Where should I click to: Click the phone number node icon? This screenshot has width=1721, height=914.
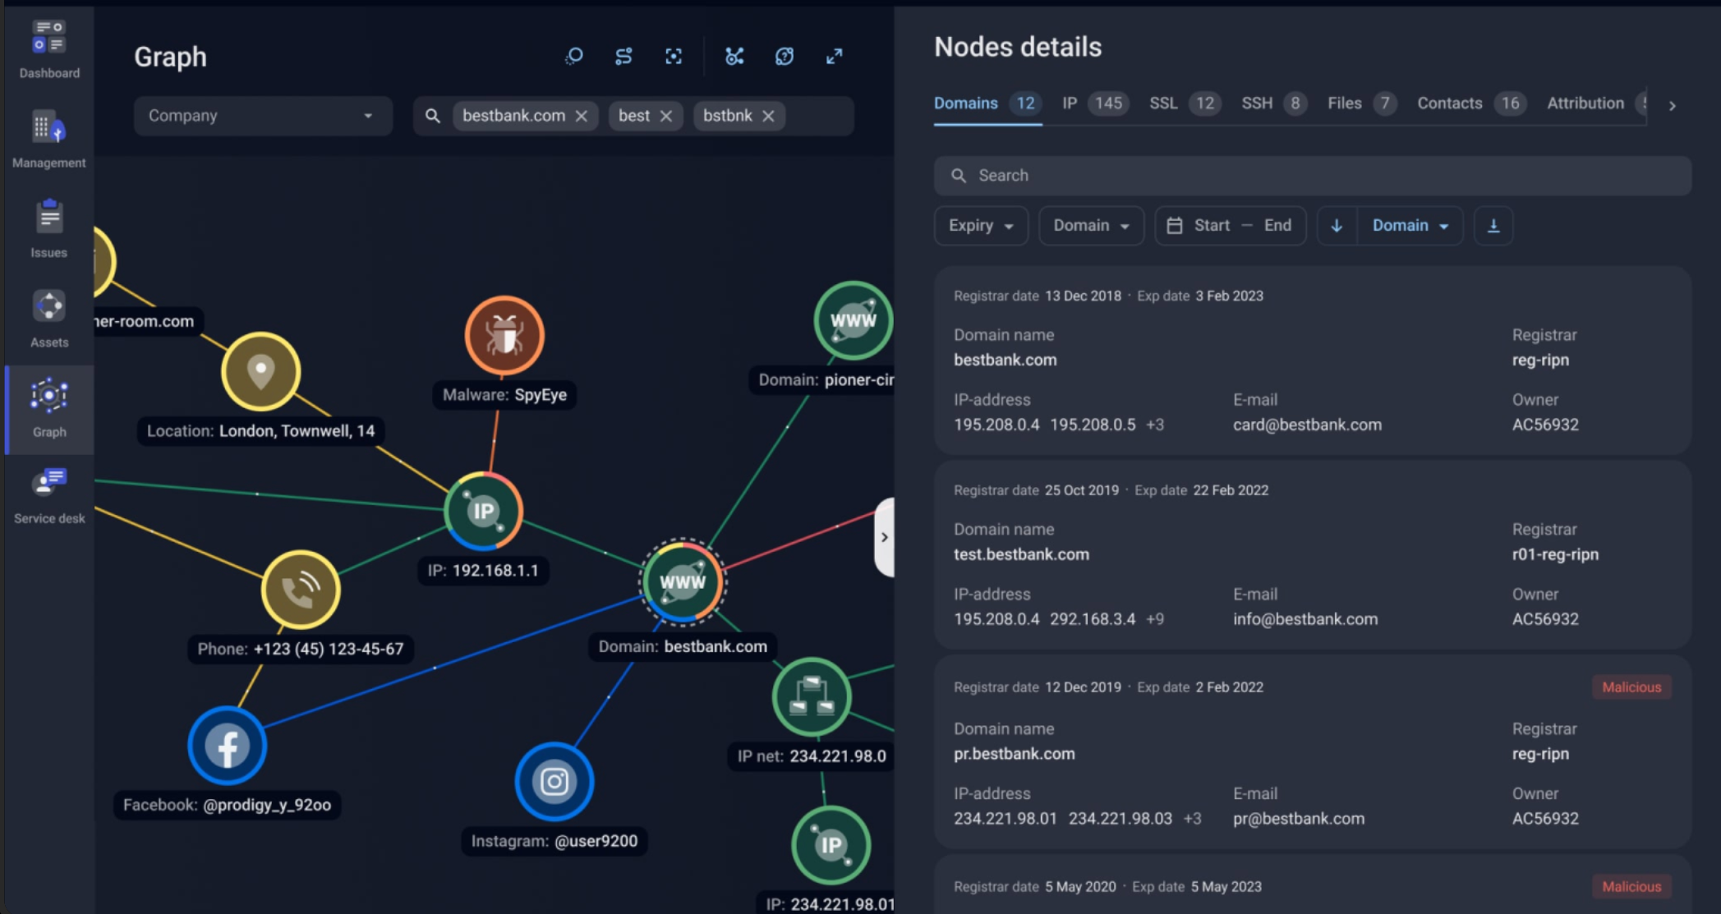pos(301,590)
